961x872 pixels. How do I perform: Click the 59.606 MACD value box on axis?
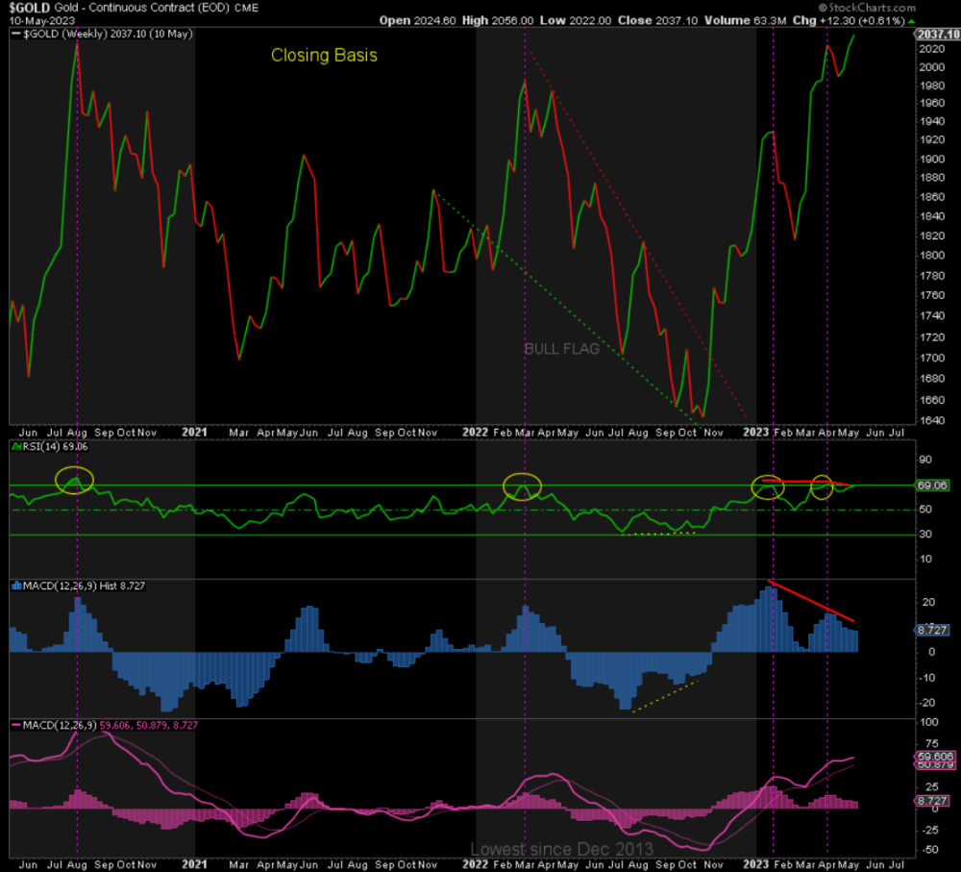934,759
